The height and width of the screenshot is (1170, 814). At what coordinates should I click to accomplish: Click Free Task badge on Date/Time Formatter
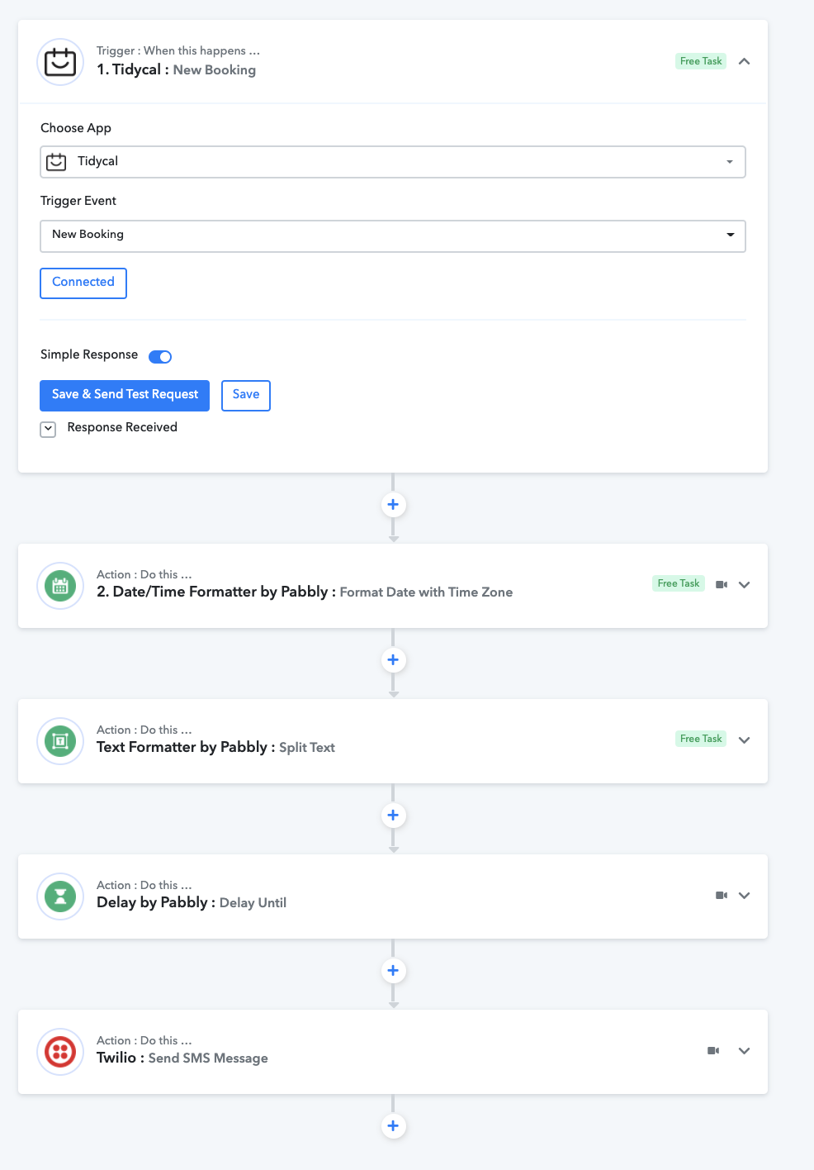coord(679,583)
